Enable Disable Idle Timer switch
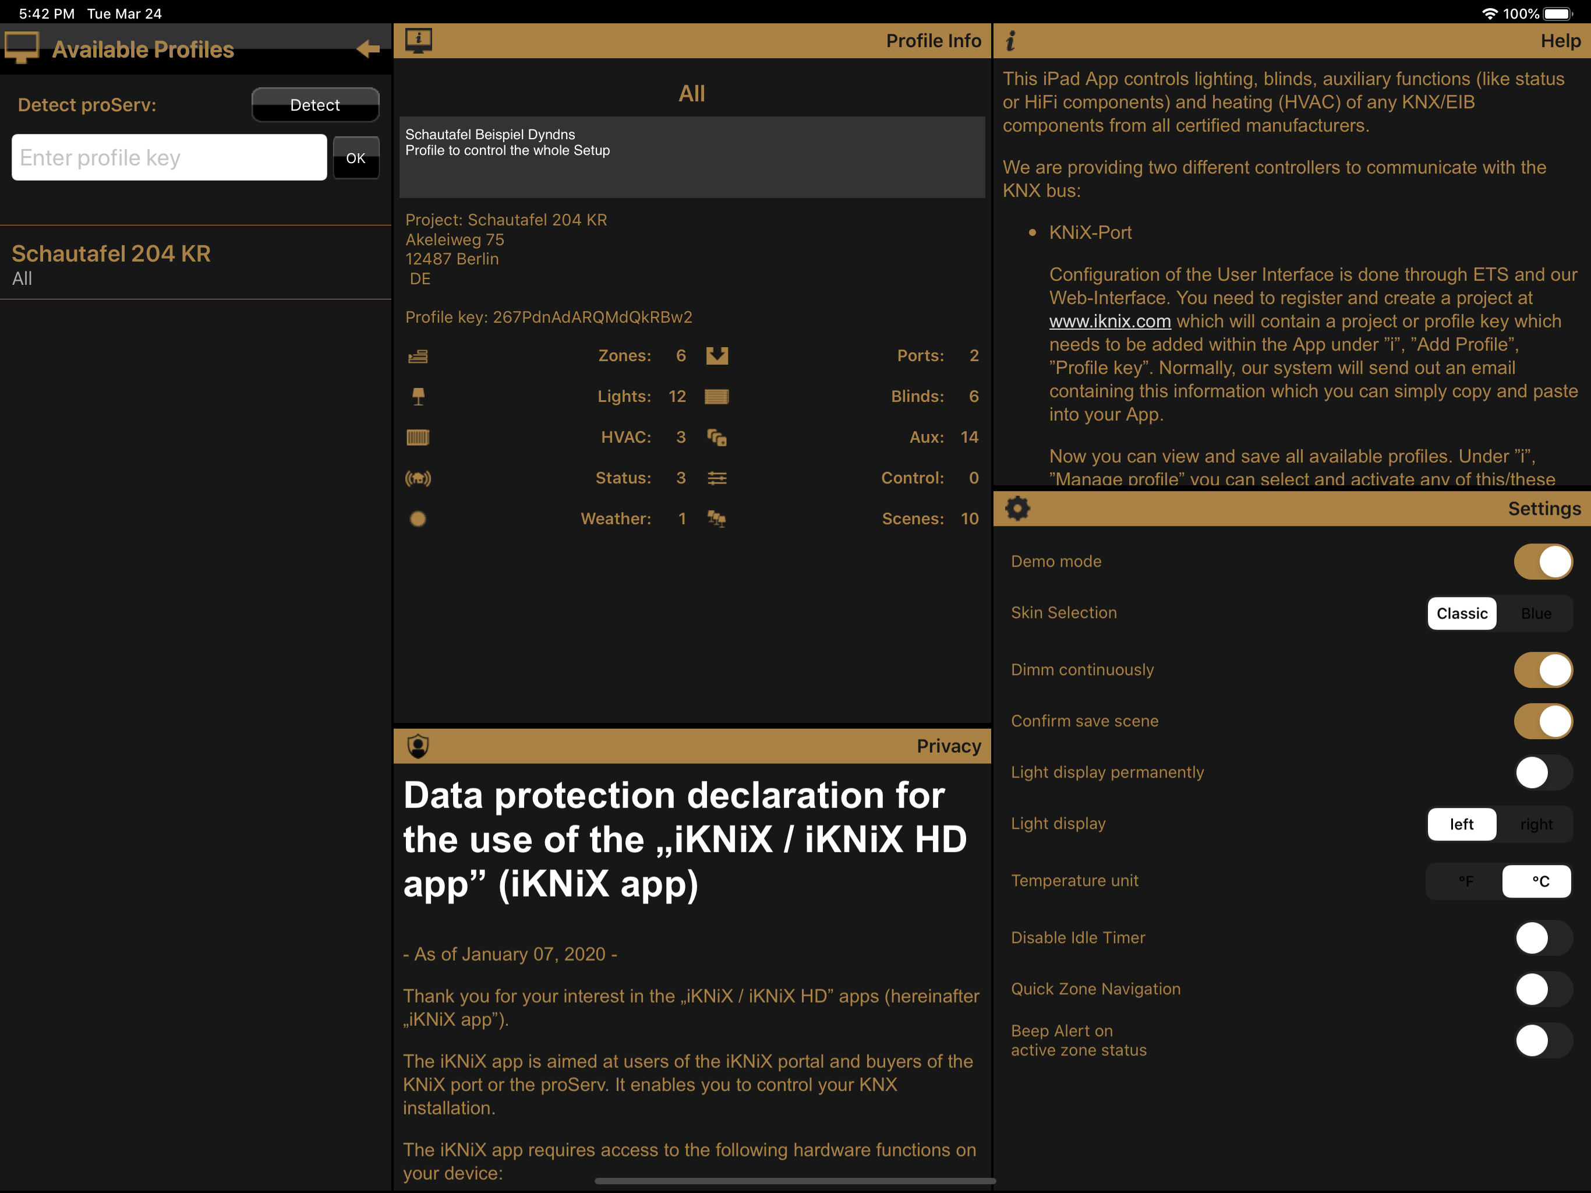Viewport: 1591px width, 1193px height. pos(1543,937)
